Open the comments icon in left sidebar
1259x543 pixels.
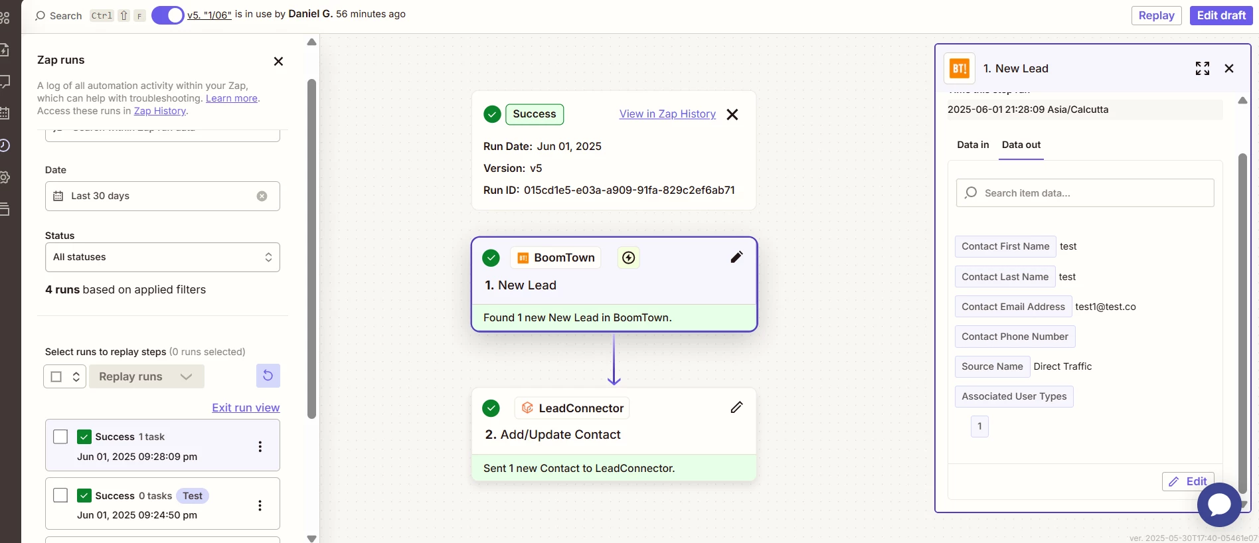(4, 82)
